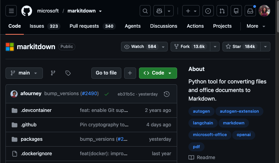This screenshot has height=163, width=279.
Task: Open 'Pin cryptography to...' commit message
Action: pyautogui.click(x=104, y=125)
